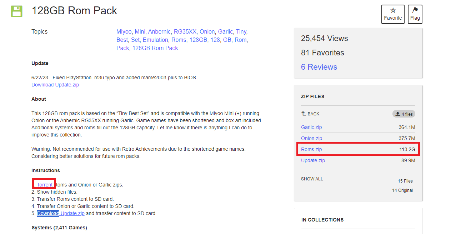Click the Systems (2,411 Games) heading
The image size is (466, 234).
pyautogui.click(x=59, y=228)
